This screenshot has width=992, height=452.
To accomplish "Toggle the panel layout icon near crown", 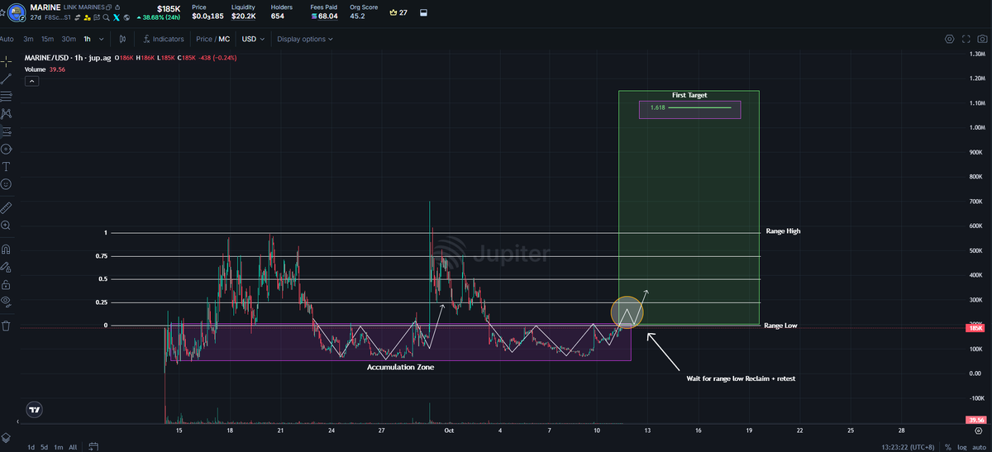I will pos(424,12).
